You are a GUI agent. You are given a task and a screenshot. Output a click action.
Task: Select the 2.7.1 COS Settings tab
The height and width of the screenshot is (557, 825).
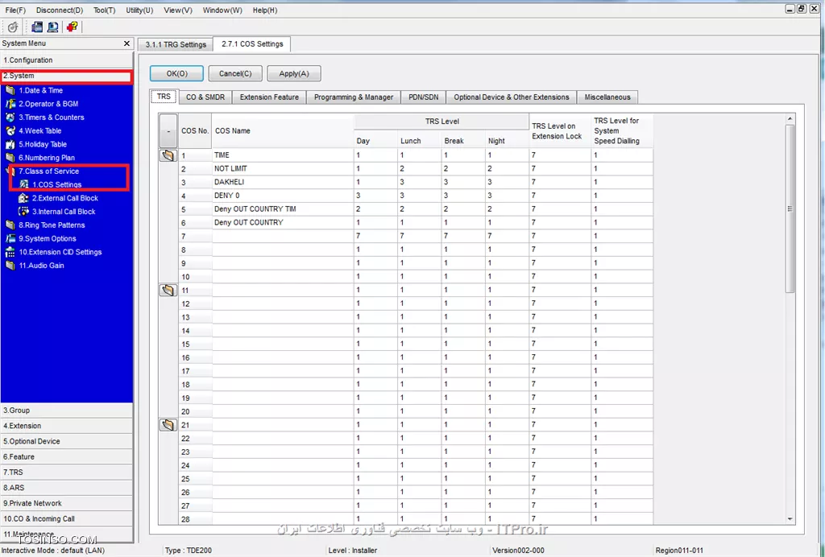point(252,43)
